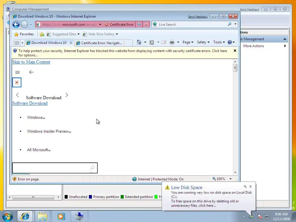This screenshot has width=296, height=222.
Task: Expand the Windows menu on page
Action: (x=36, y=117)
